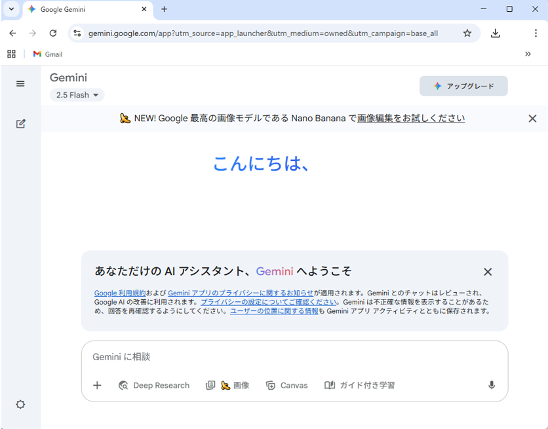Open the Chrome tab search dropdown arrow

12,9
